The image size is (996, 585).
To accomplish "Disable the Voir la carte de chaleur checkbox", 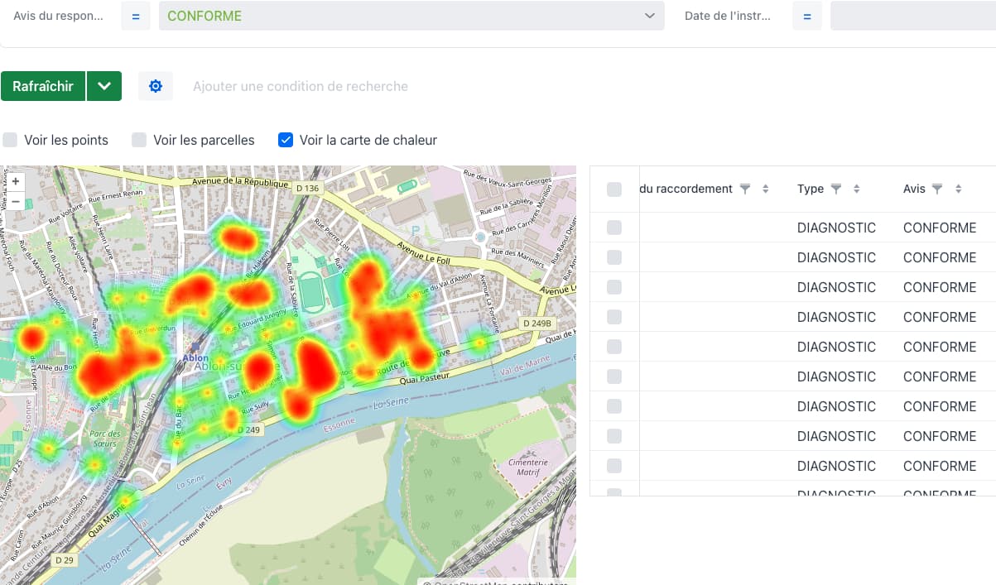I will pyautogui.click(x=285, y=140).
